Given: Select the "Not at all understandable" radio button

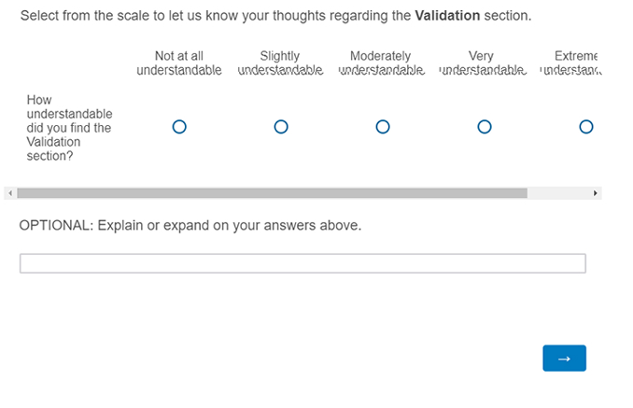Looking at the screenshot, I should pyautogui.click(x=179, y=127).
